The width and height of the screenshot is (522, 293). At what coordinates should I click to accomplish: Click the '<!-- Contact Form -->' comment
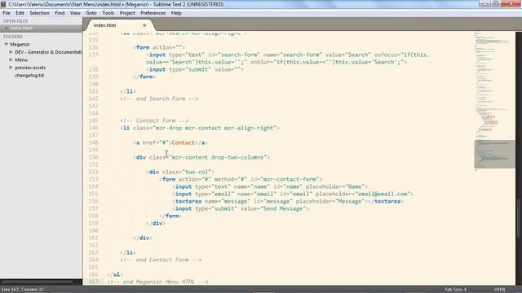pyautogui.click(x=154, y=120)
